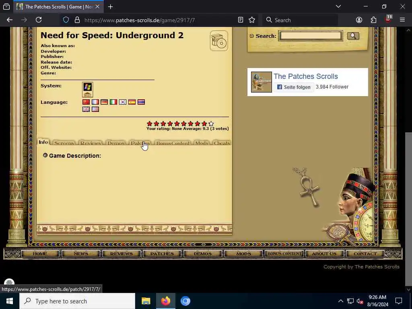The image size is (412, 309).
Task: Open Firefox account icon
Action: pos(359,20)
